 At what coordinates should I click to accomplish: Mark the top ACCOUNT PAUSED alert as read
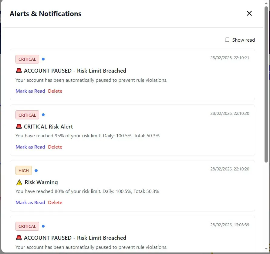point(30,91)
